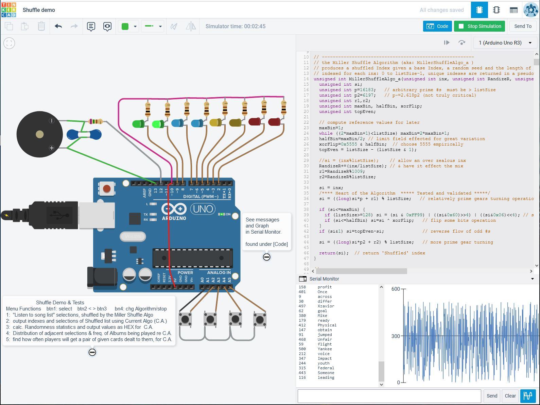Open the Arduino Uno R3 board selector
The width and height of the screenshot is (540, 405).
click(505, 43)
